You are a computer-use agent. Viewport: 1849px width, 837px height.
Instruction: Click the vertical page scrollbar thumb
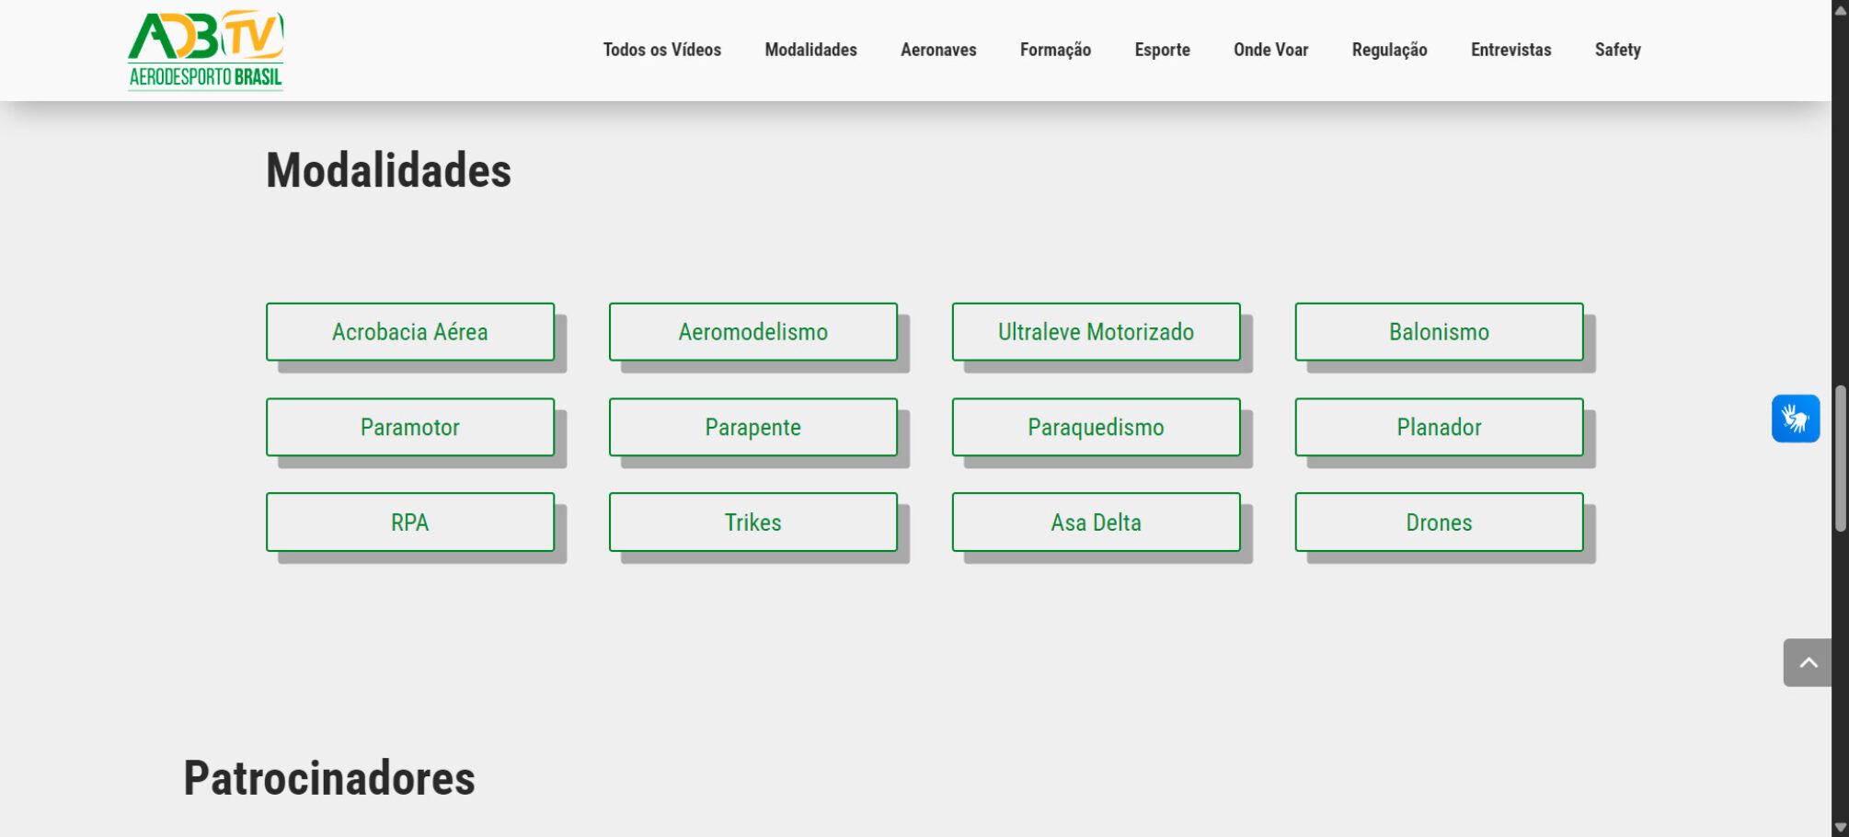[1840, 458]
